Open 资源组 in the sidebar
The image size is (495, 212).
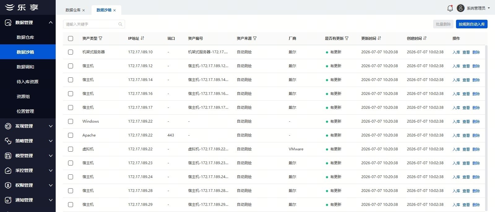28,96
